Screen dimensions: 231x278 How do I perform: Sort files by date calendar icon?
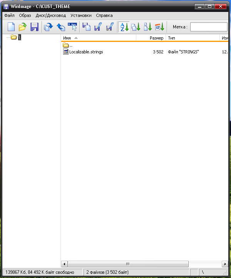(x=159, y=27)
